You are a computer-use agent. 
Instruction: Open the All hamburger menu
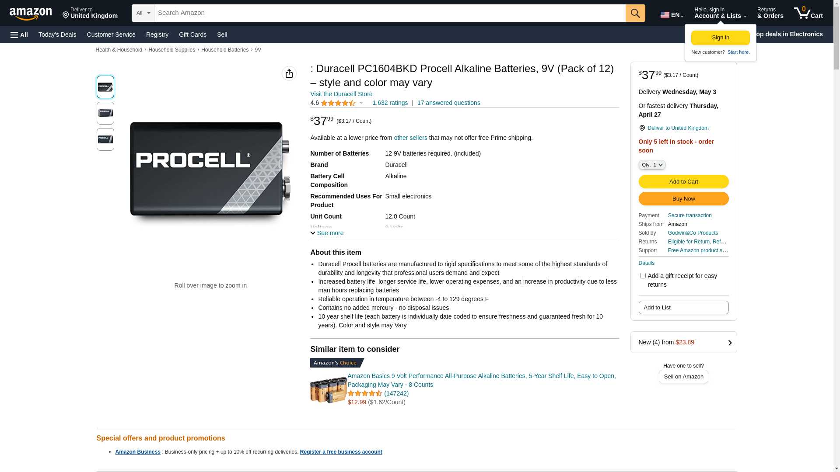click(19, 35)
